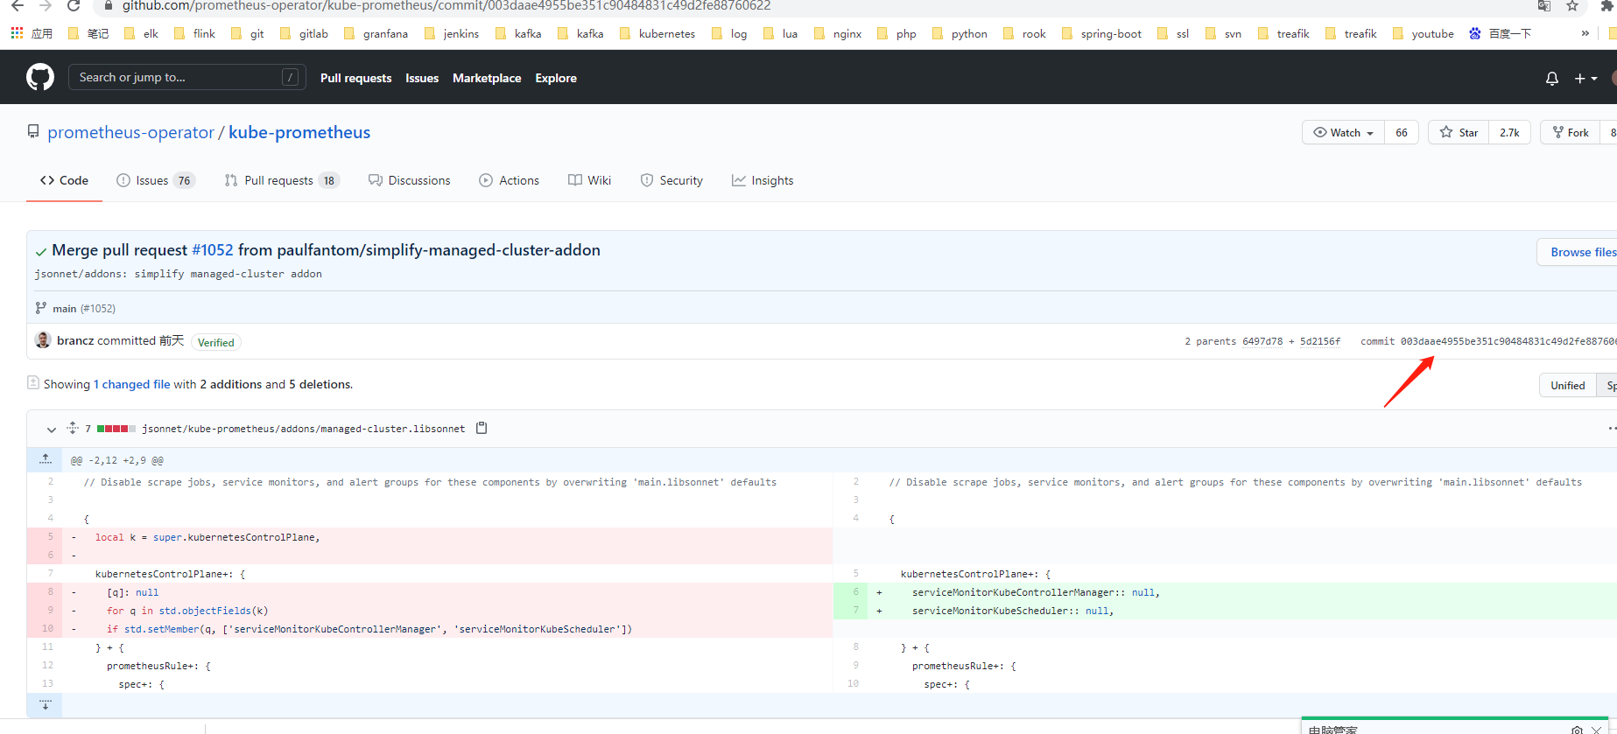Open pull request #1052 link in title
The height and width of the screenshot is (734, 1617).
point(213,250)
